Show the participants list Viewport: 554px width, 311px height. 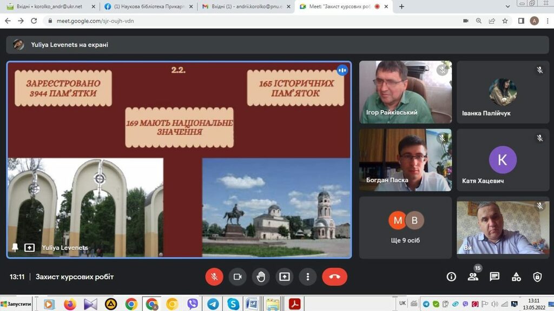click(473, 276)
